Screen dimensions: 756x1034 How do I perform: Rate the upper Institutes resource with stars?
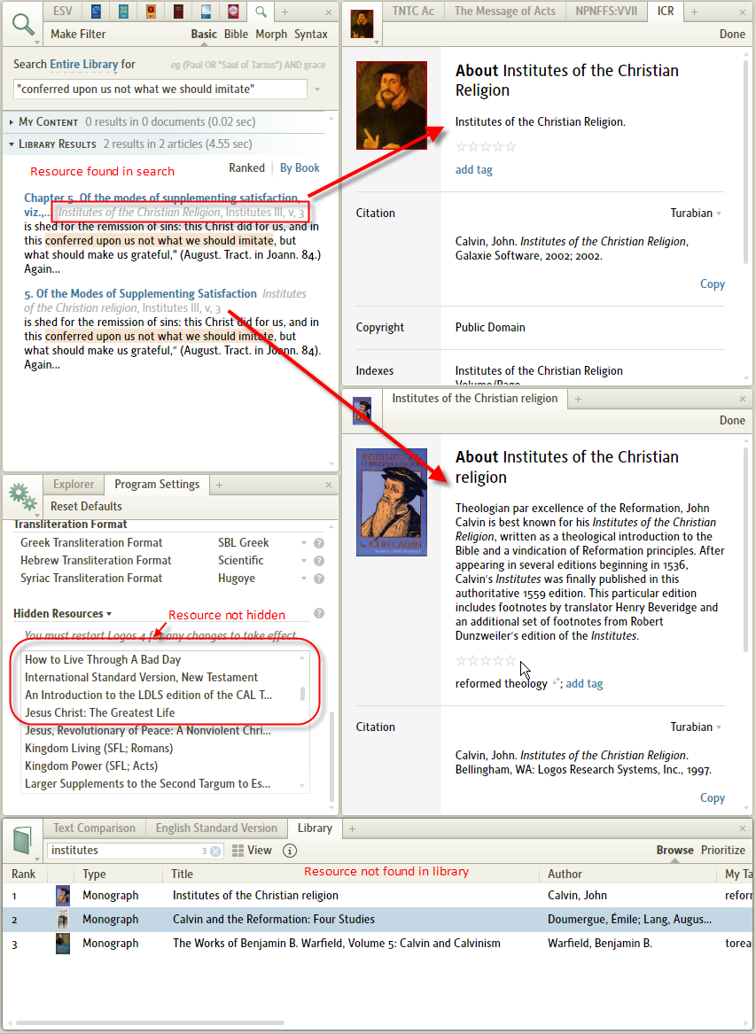click(x=486, y=146)
